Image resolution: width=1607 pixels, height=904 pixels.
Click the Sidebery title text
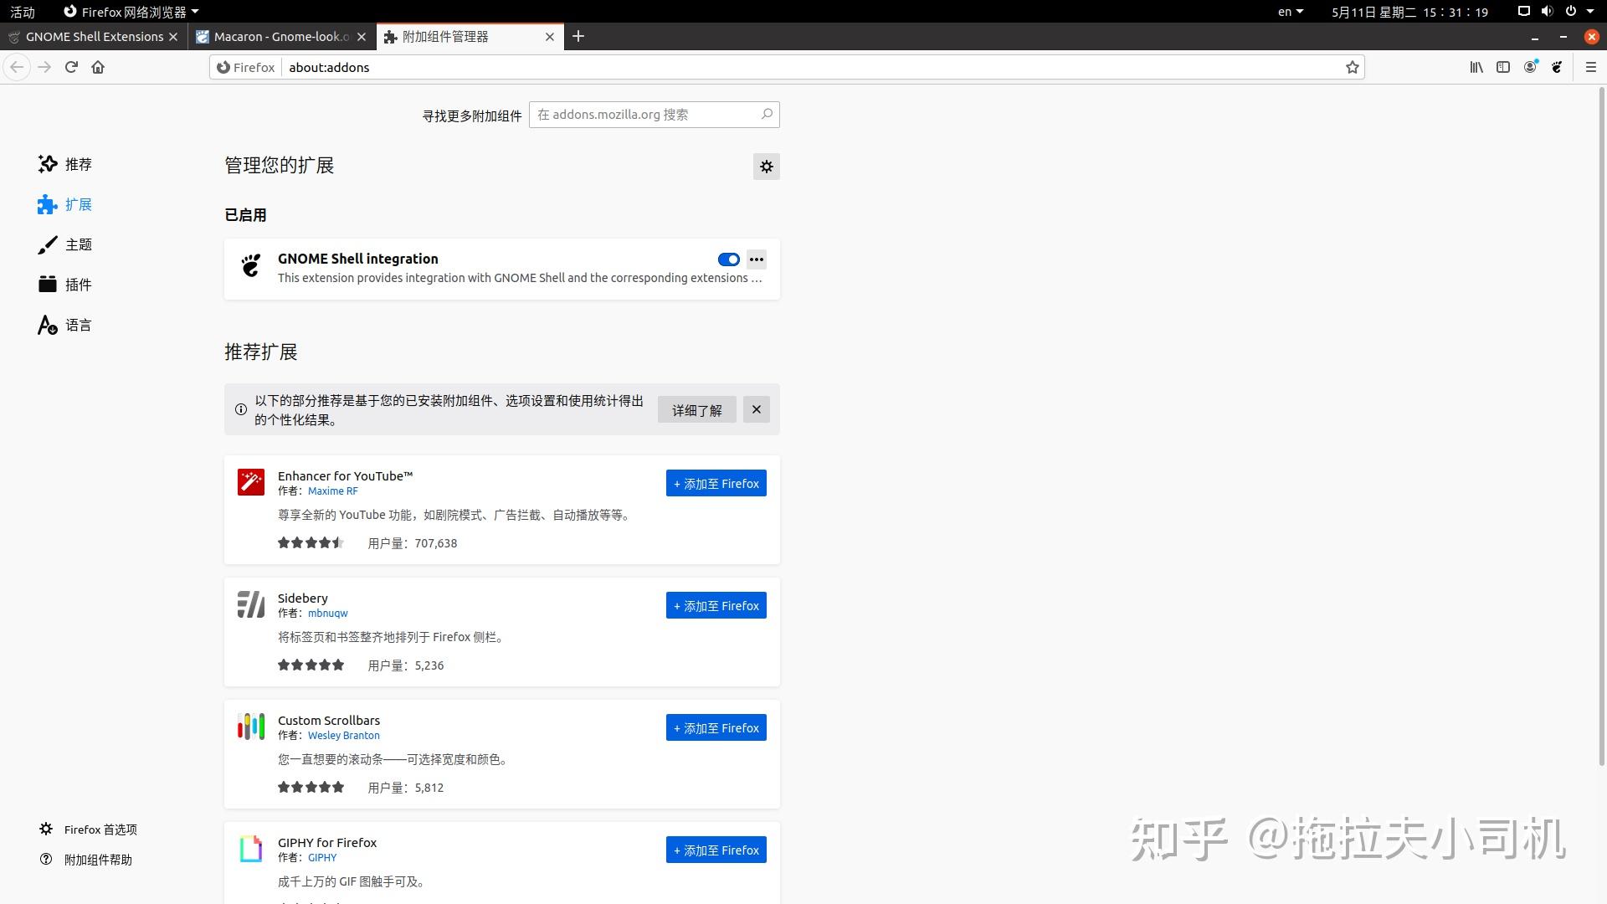[303, 598]
